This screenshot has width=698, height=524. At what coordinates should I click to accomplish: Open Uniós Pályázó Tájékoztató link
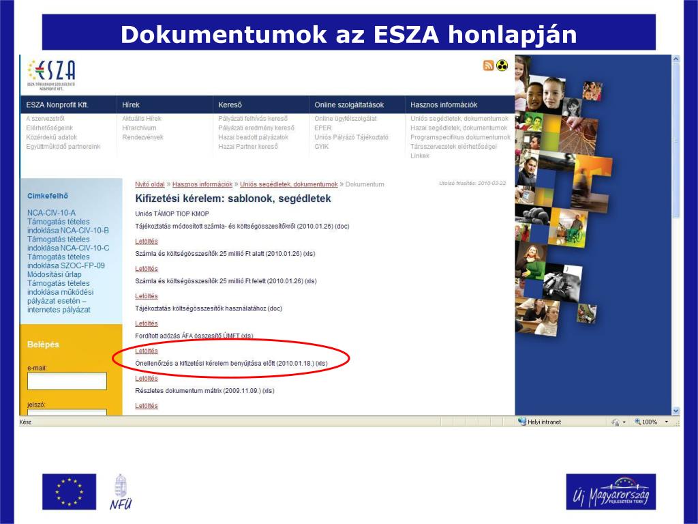pos(351,137)
